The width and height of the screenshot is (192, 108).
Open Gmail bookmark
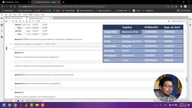37,11
